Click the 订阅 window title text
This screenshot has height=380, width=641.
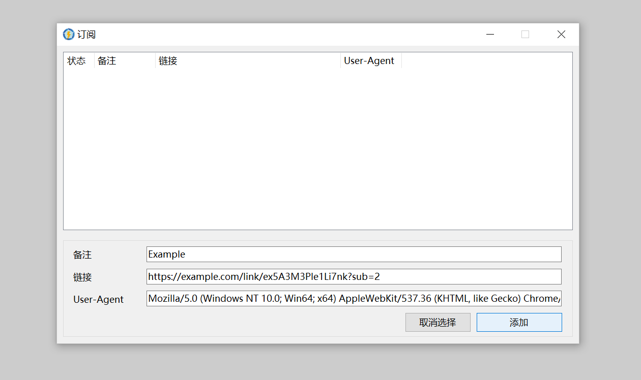86,35
